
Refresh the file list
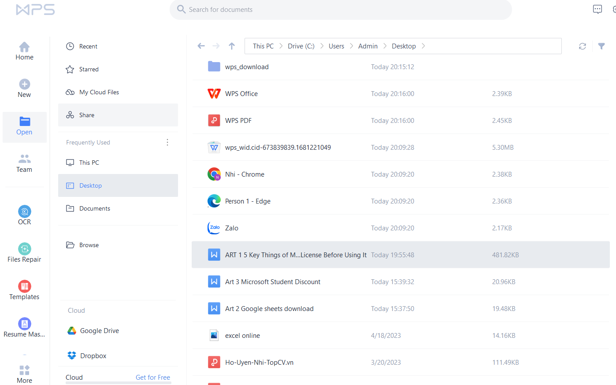pos(583,46)
